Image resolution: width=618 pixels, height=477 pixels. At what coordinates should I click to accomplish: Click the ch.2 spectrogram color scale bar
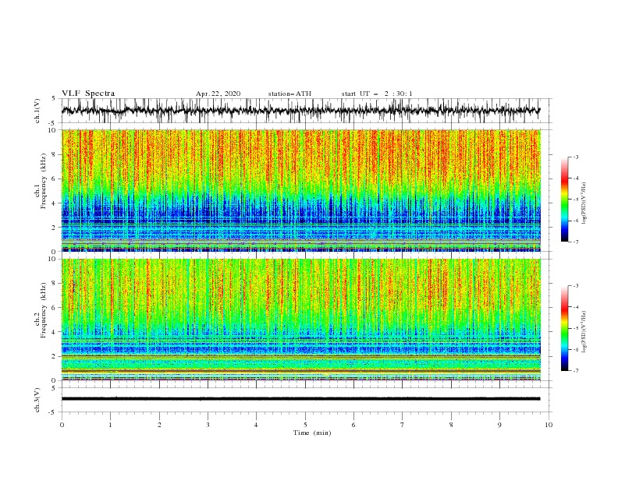point(564,328)
